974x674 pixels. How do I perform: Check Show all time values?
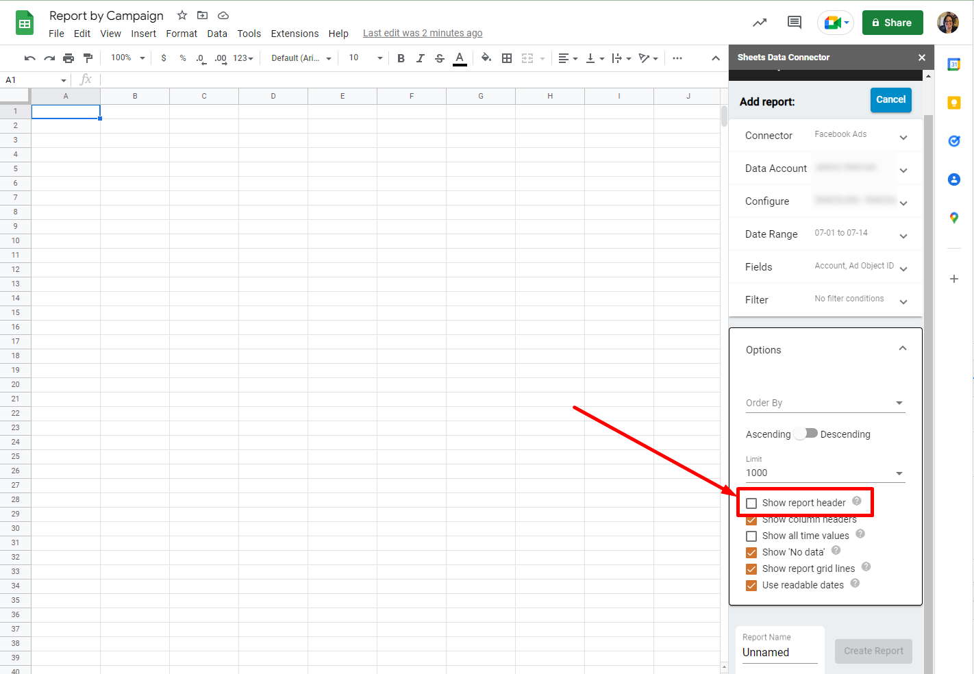751,536
